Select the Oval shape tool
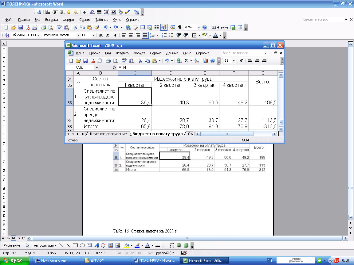Viewport: 354px width, 265px height. (x=82, y=245)
